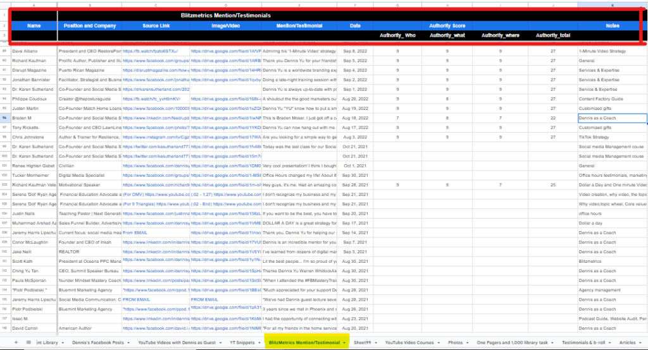This screenshot has height=350, width=648.
Task: Open the (For 9 Triangles) YouTube source link
Action: (156, 204)
